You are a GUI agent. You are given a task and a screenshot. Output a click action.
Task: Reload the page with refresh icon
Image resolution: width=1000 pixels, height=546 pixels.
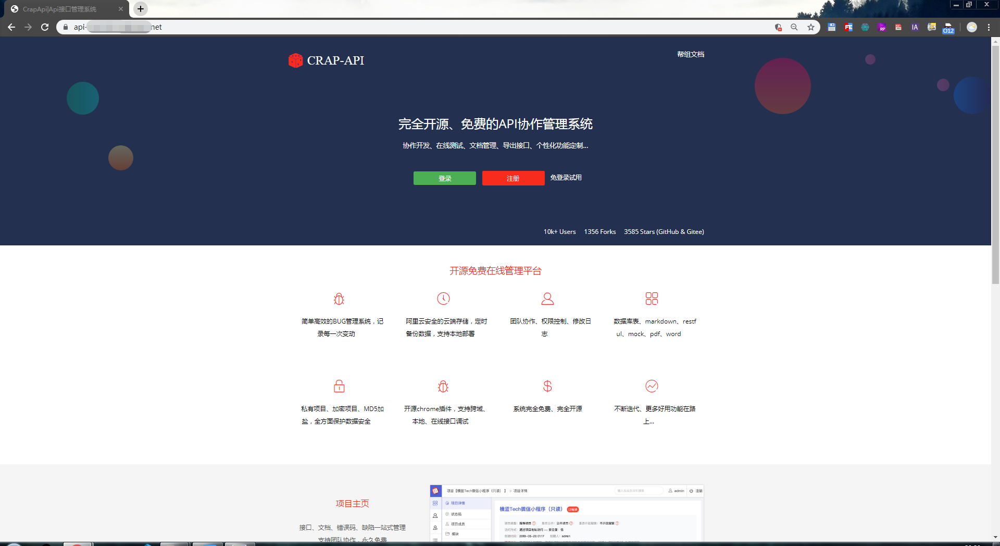45,27
